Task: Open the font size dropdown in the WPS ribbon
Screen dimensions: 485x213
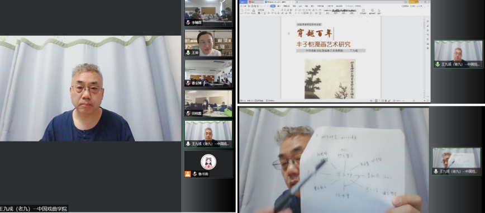Action: coord(275,10)
